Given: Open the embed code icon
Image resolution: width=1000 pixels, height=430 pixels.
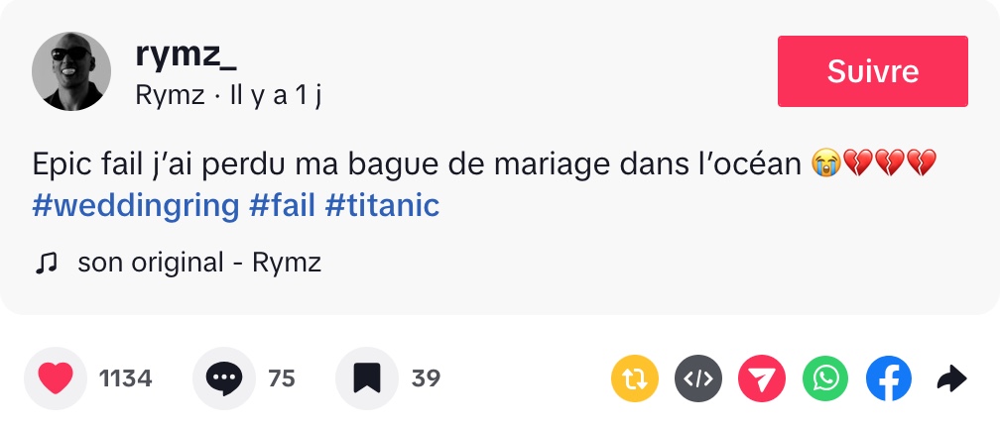Looking at the screenshot, I should 699,378.
